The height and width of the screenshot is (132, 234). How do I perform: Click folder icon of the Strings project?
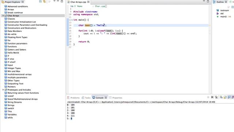[x=6, y=105]
